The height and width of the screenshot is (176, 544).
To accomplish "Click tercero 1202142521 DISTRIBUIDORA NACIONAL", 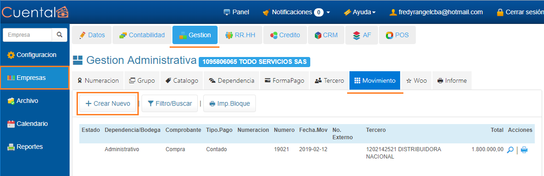I will (403, 153).
